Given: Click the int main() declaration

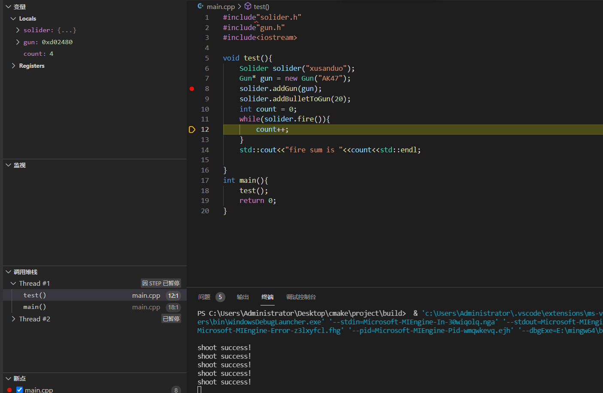Looking at the screenshot, I should point(245,181).
